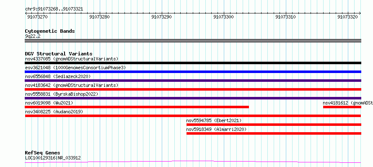Open the RefSeq Genes track heading

(x=43, y=153)
